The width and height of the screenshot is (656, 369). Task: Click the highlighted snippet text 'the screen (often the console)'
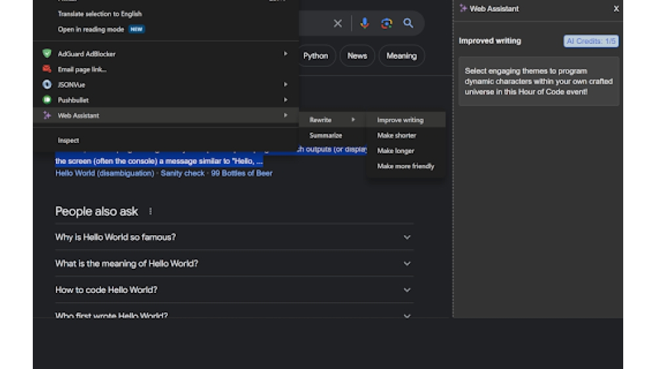coord(106,161)
